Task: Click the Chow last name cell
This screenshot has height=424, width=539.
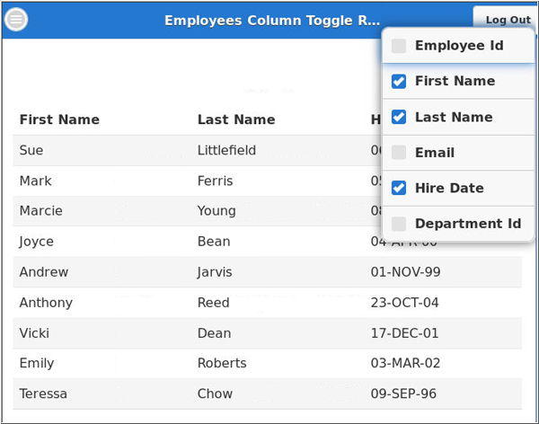Action: click(215, 393)
